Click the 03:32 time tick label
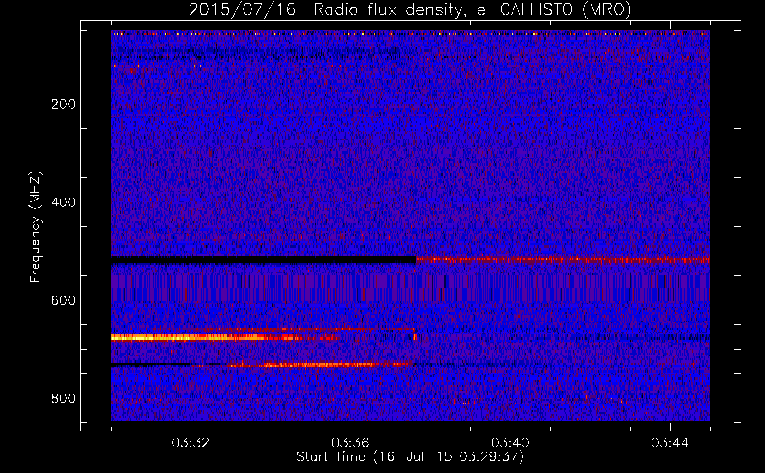This screenshot has width=765, height=473. [x=191, y=443]
